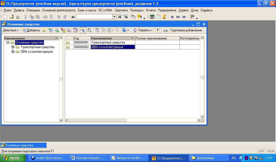
Task: Click the RU language indicator in tray
Action: point(234,158)
